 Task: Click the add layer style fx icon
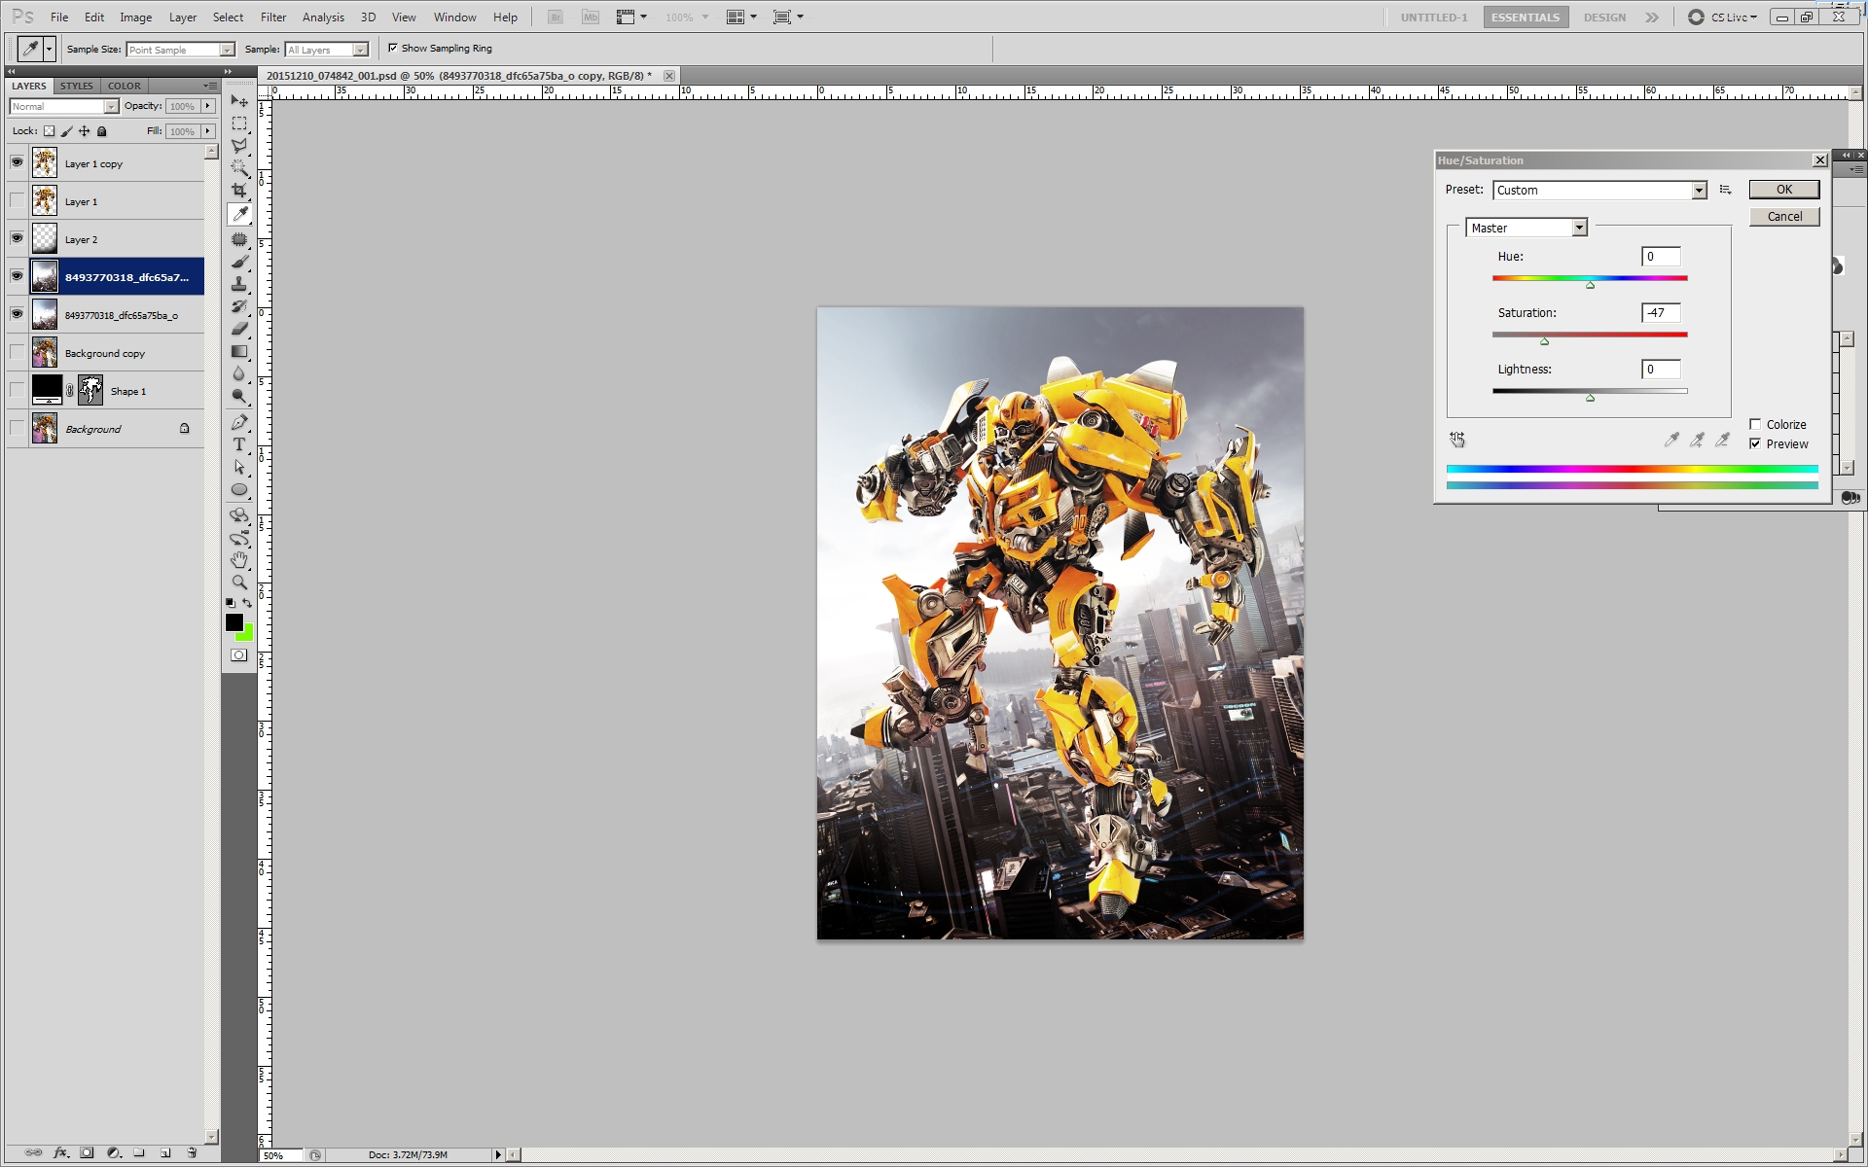(x=60, y=1152)
